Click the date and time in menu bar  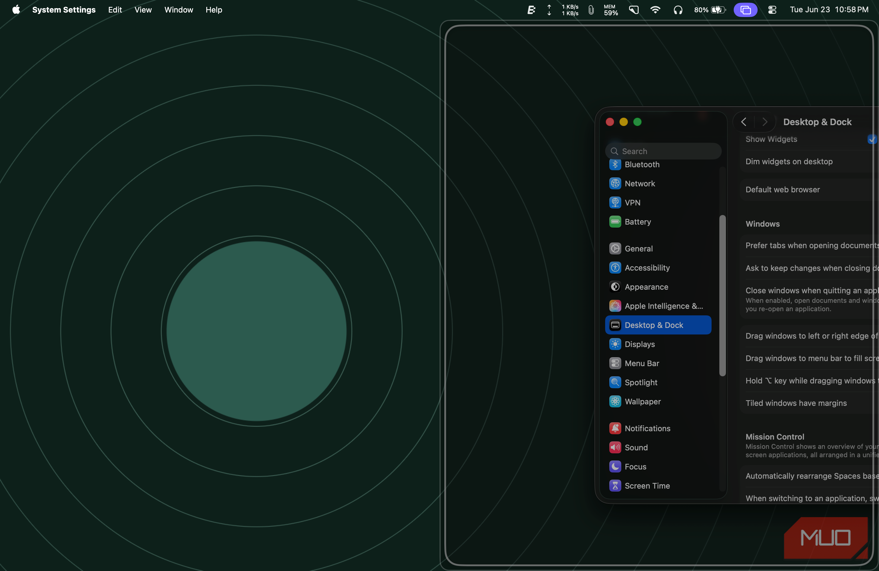[x=829, y=10]
